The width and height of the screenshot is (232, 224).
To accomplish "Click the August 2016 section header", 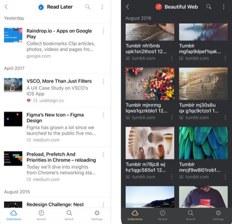I will click(x=138, y=18).
